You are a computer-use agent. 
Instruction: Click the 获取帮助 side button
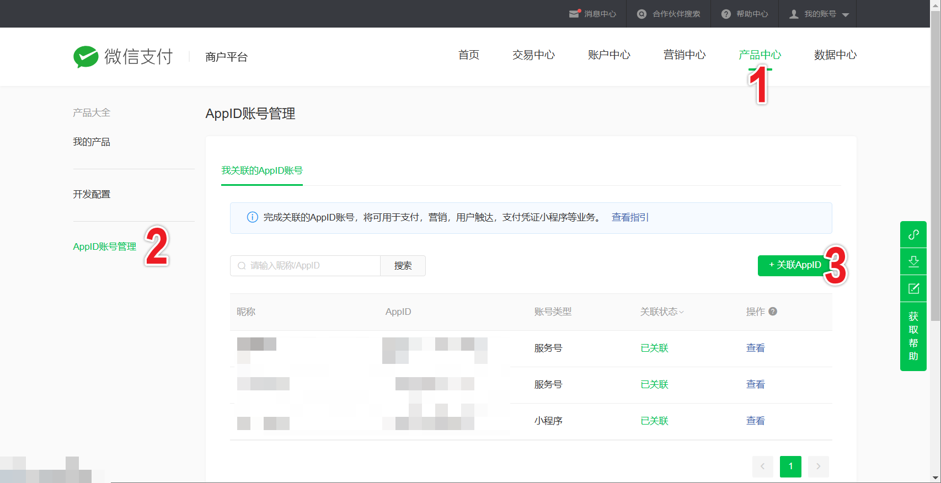pos(913,336)
